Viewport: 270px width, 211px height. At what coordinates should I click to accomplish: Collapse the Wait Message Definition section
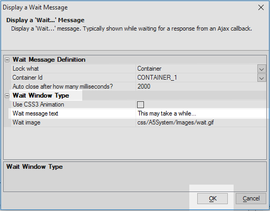[x=7, y=60]
